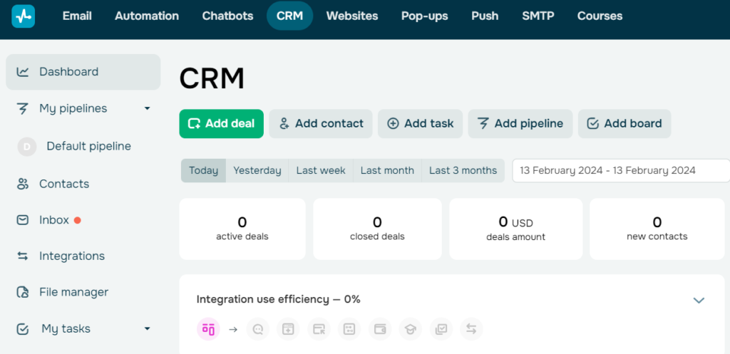Click the SendPulse logo icon
Screen dimensions: 730x354
[23, 16]
